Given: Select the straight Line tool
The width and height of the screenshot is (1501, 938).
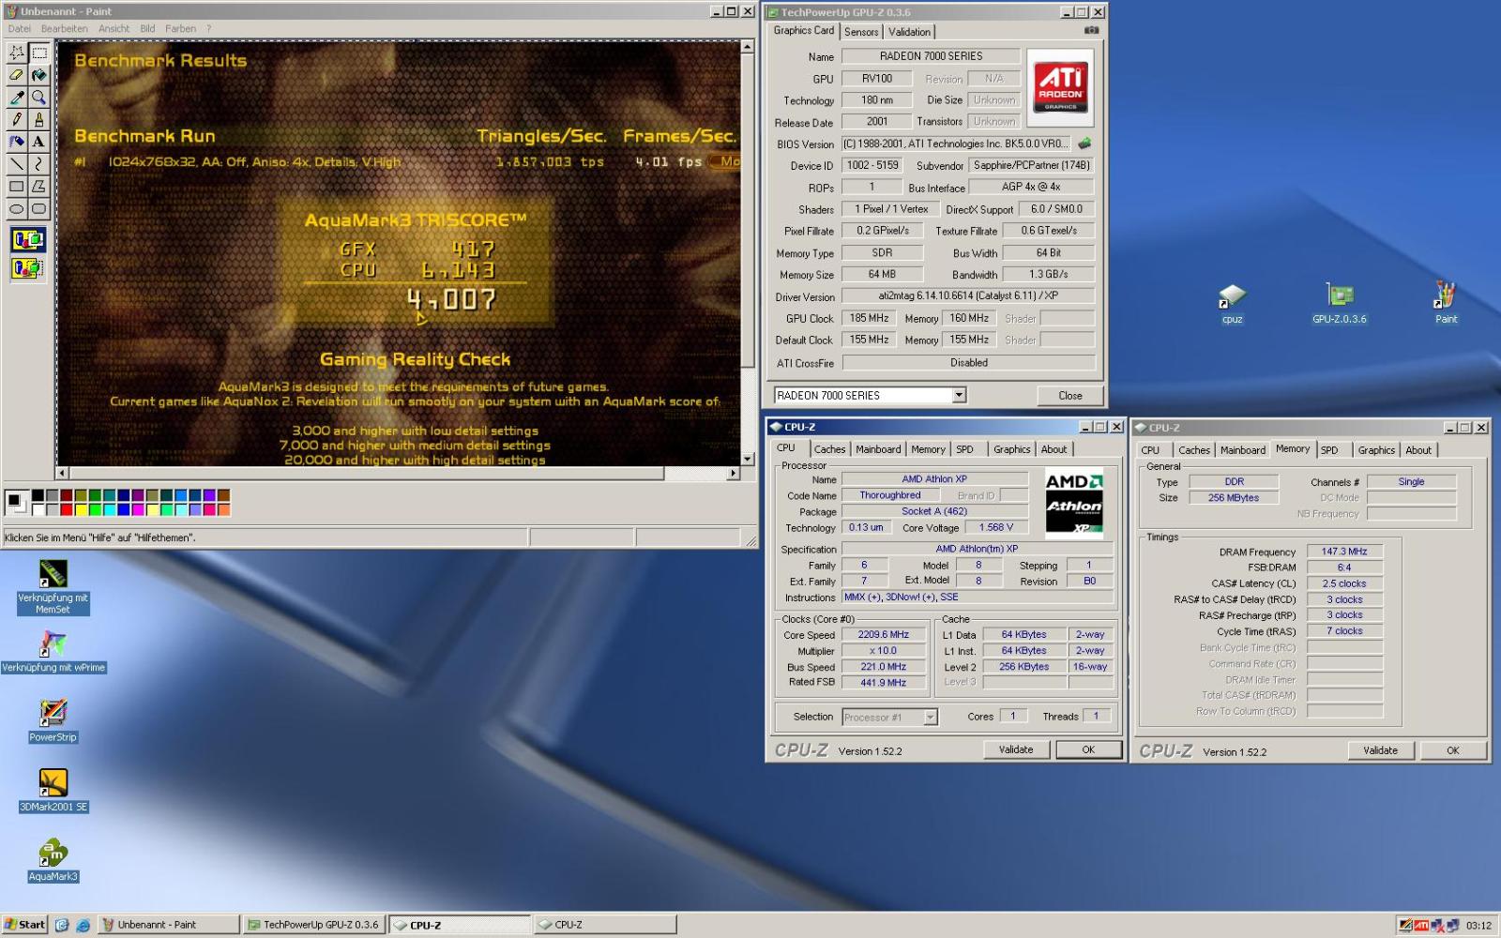Looking at the screenshot, I should (x=17, y=164).
